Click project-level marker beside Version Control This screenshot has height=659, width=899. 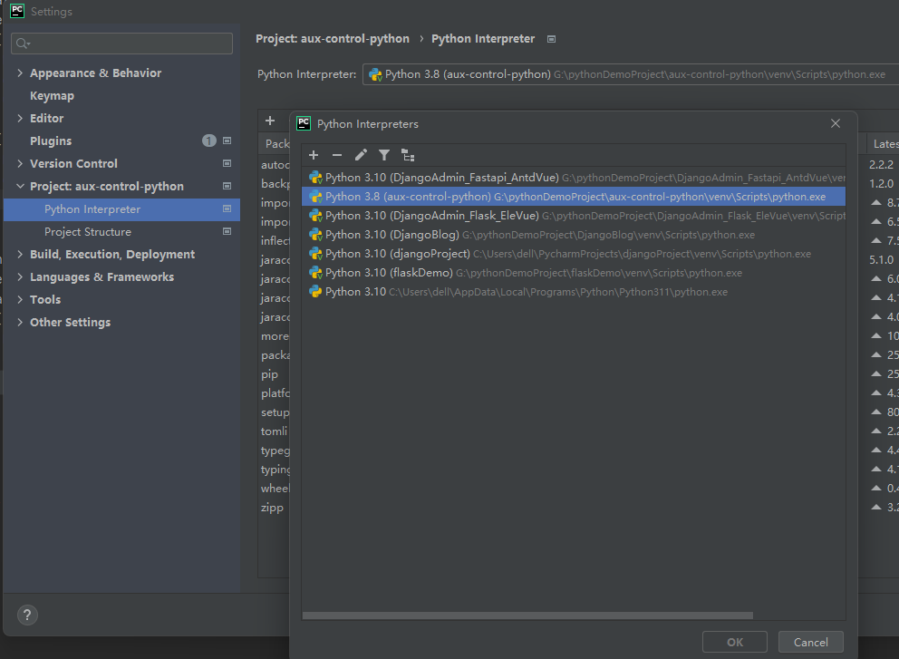click(x=227, y=163)
